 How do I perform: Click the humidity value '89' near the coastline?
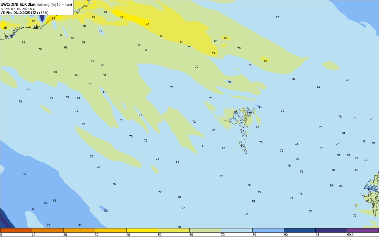tap(370, 189)
